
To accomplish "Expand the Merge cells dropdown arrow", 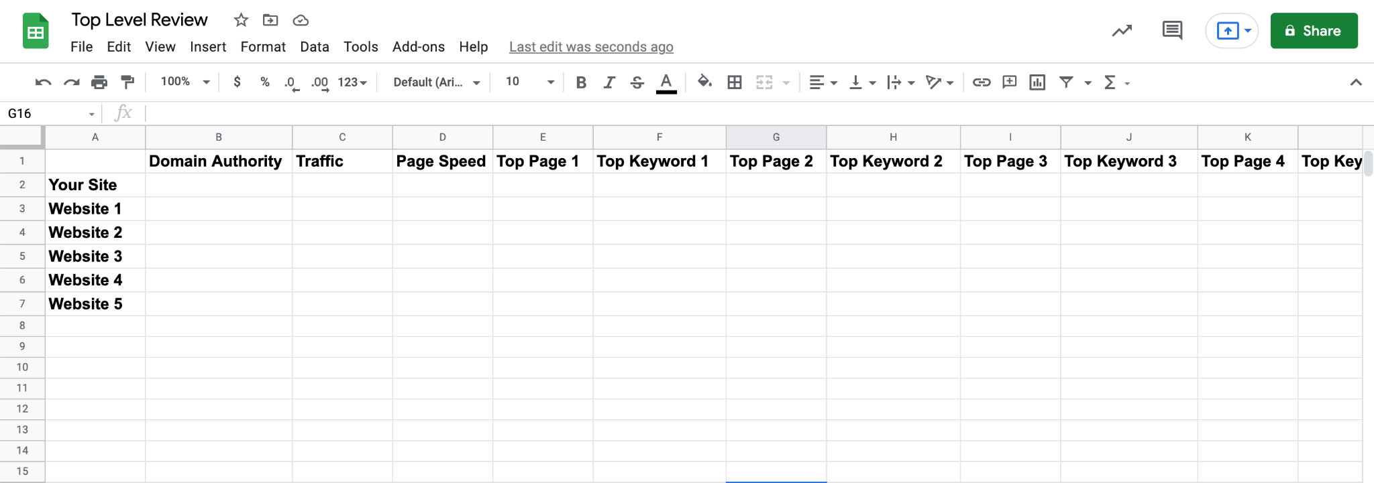I will (786, 83).
